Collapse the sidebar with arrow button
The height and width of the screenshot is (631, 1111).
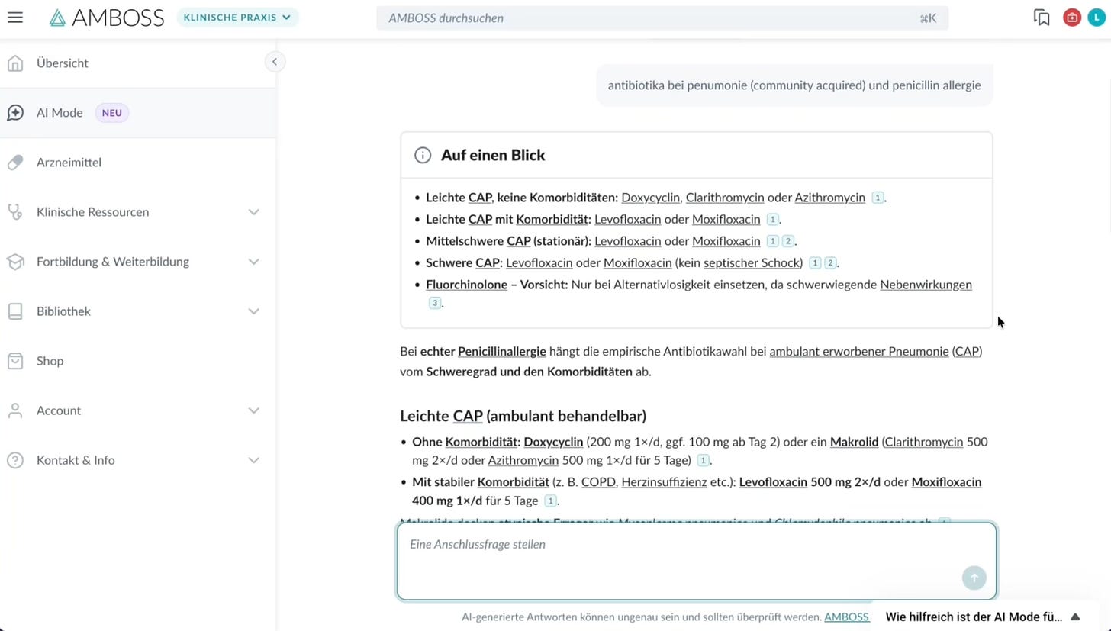(x=275, y=62)
